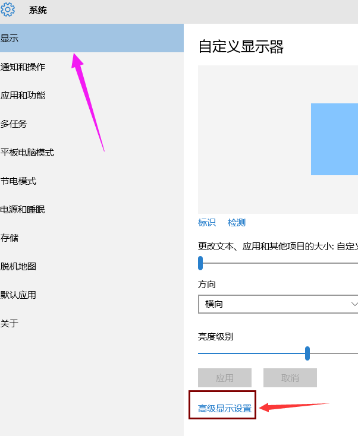
Task: Open 节电模式 settings
Action: (x=18, y=181)
